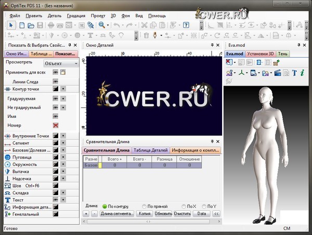The image size is (312, 235).
Task: Click the Cut scissors icon
Action: click(144, 25)
